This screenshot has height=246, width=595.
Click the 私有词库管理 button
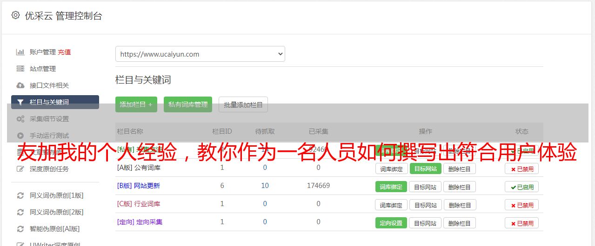[x=188, y=104]
